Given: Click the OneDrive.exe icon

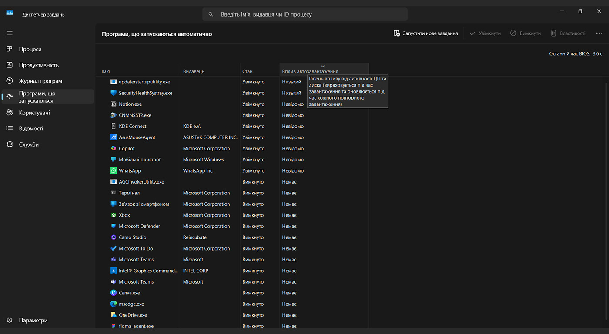Looking at the screenshot, I should point(114,315).
